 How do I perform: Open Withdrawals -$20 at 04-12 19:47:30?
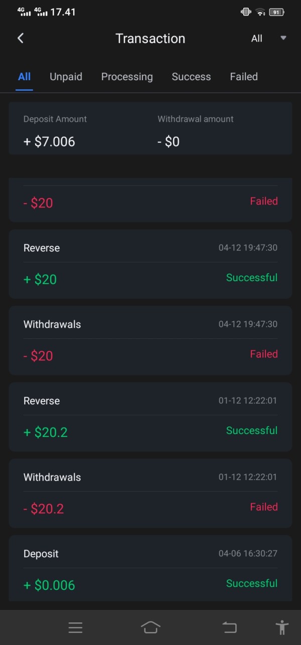tap(150, 340)
